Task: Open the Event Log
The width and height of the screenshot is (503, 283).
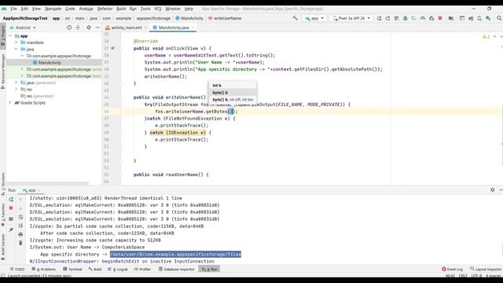Action: click(x=453, y=269)
